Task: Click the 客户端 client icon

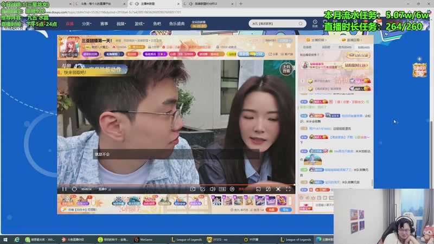Action: pyautogui.click(x=287, y=54)
